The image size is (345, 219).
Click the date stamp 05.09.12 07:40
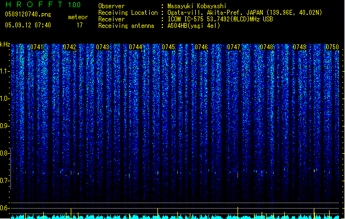click(28, 25)
